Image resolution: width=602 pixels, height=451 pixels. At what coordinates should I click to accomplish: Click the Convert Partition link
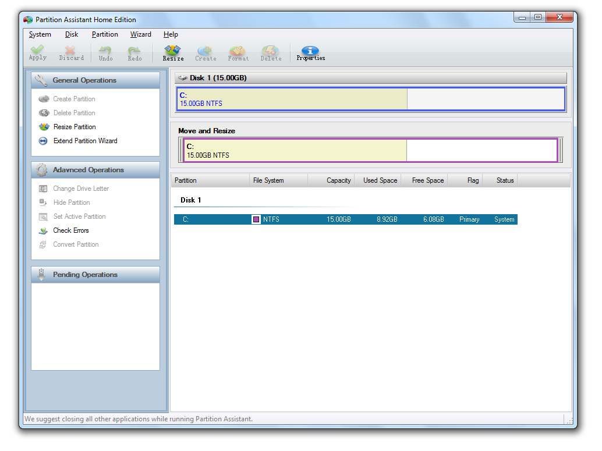click(76, 244)
